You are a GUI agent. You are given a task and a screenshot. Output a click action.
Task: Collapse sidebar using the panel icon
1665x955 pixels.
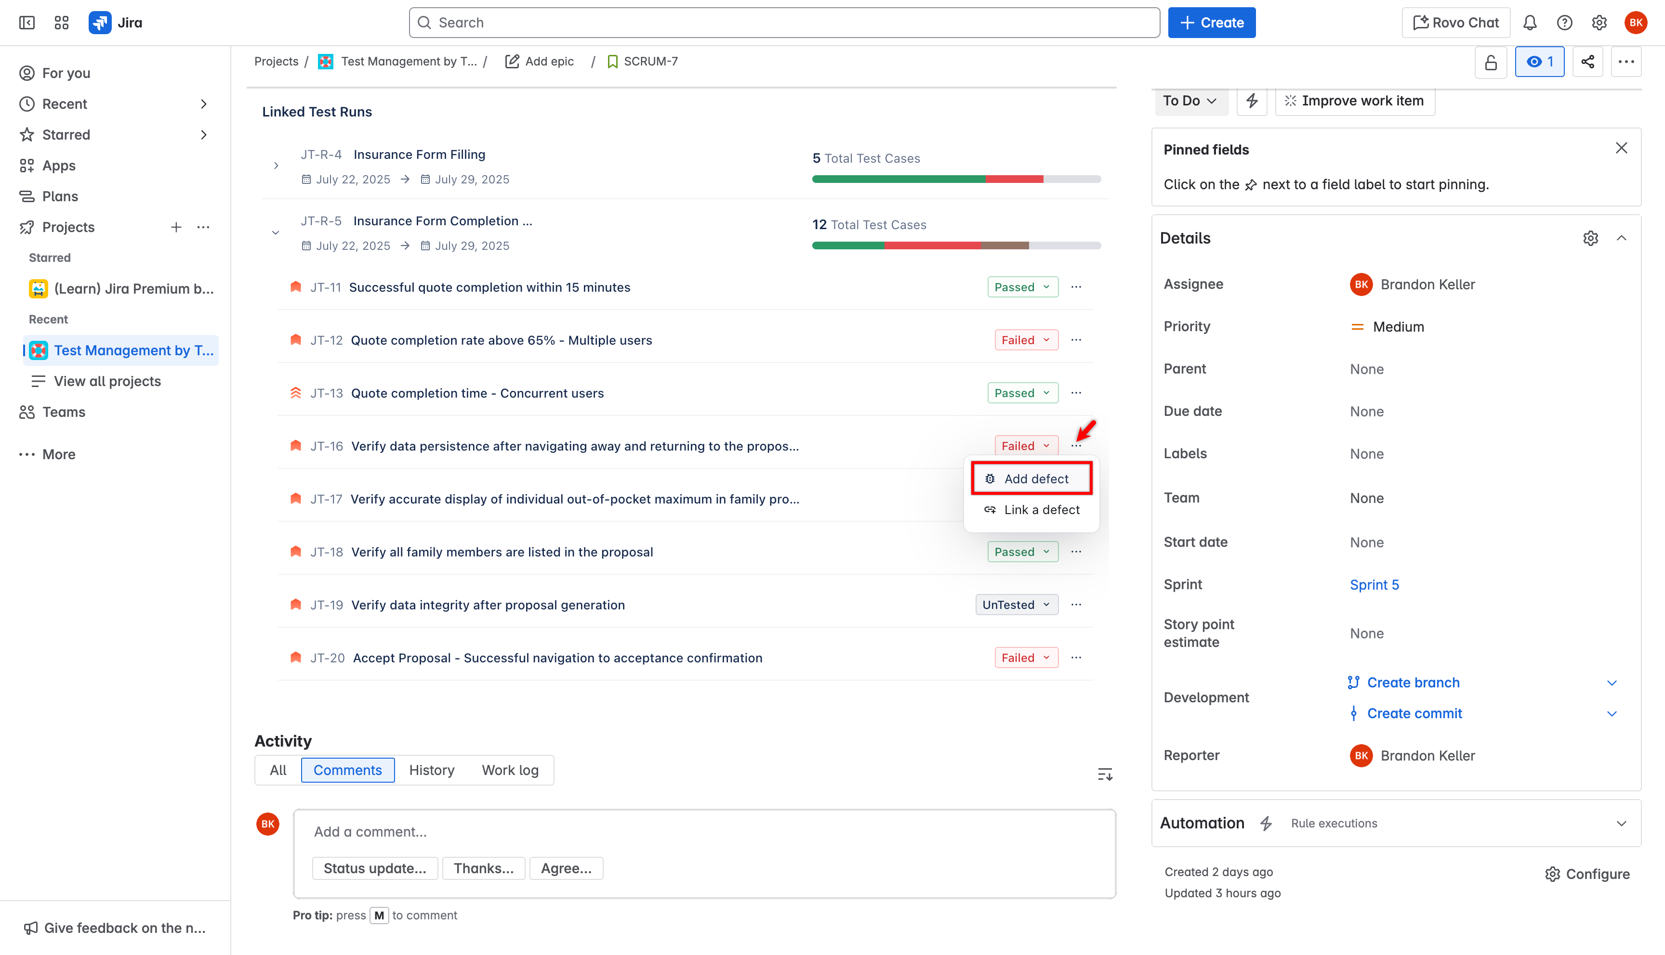tap(27, 23)
